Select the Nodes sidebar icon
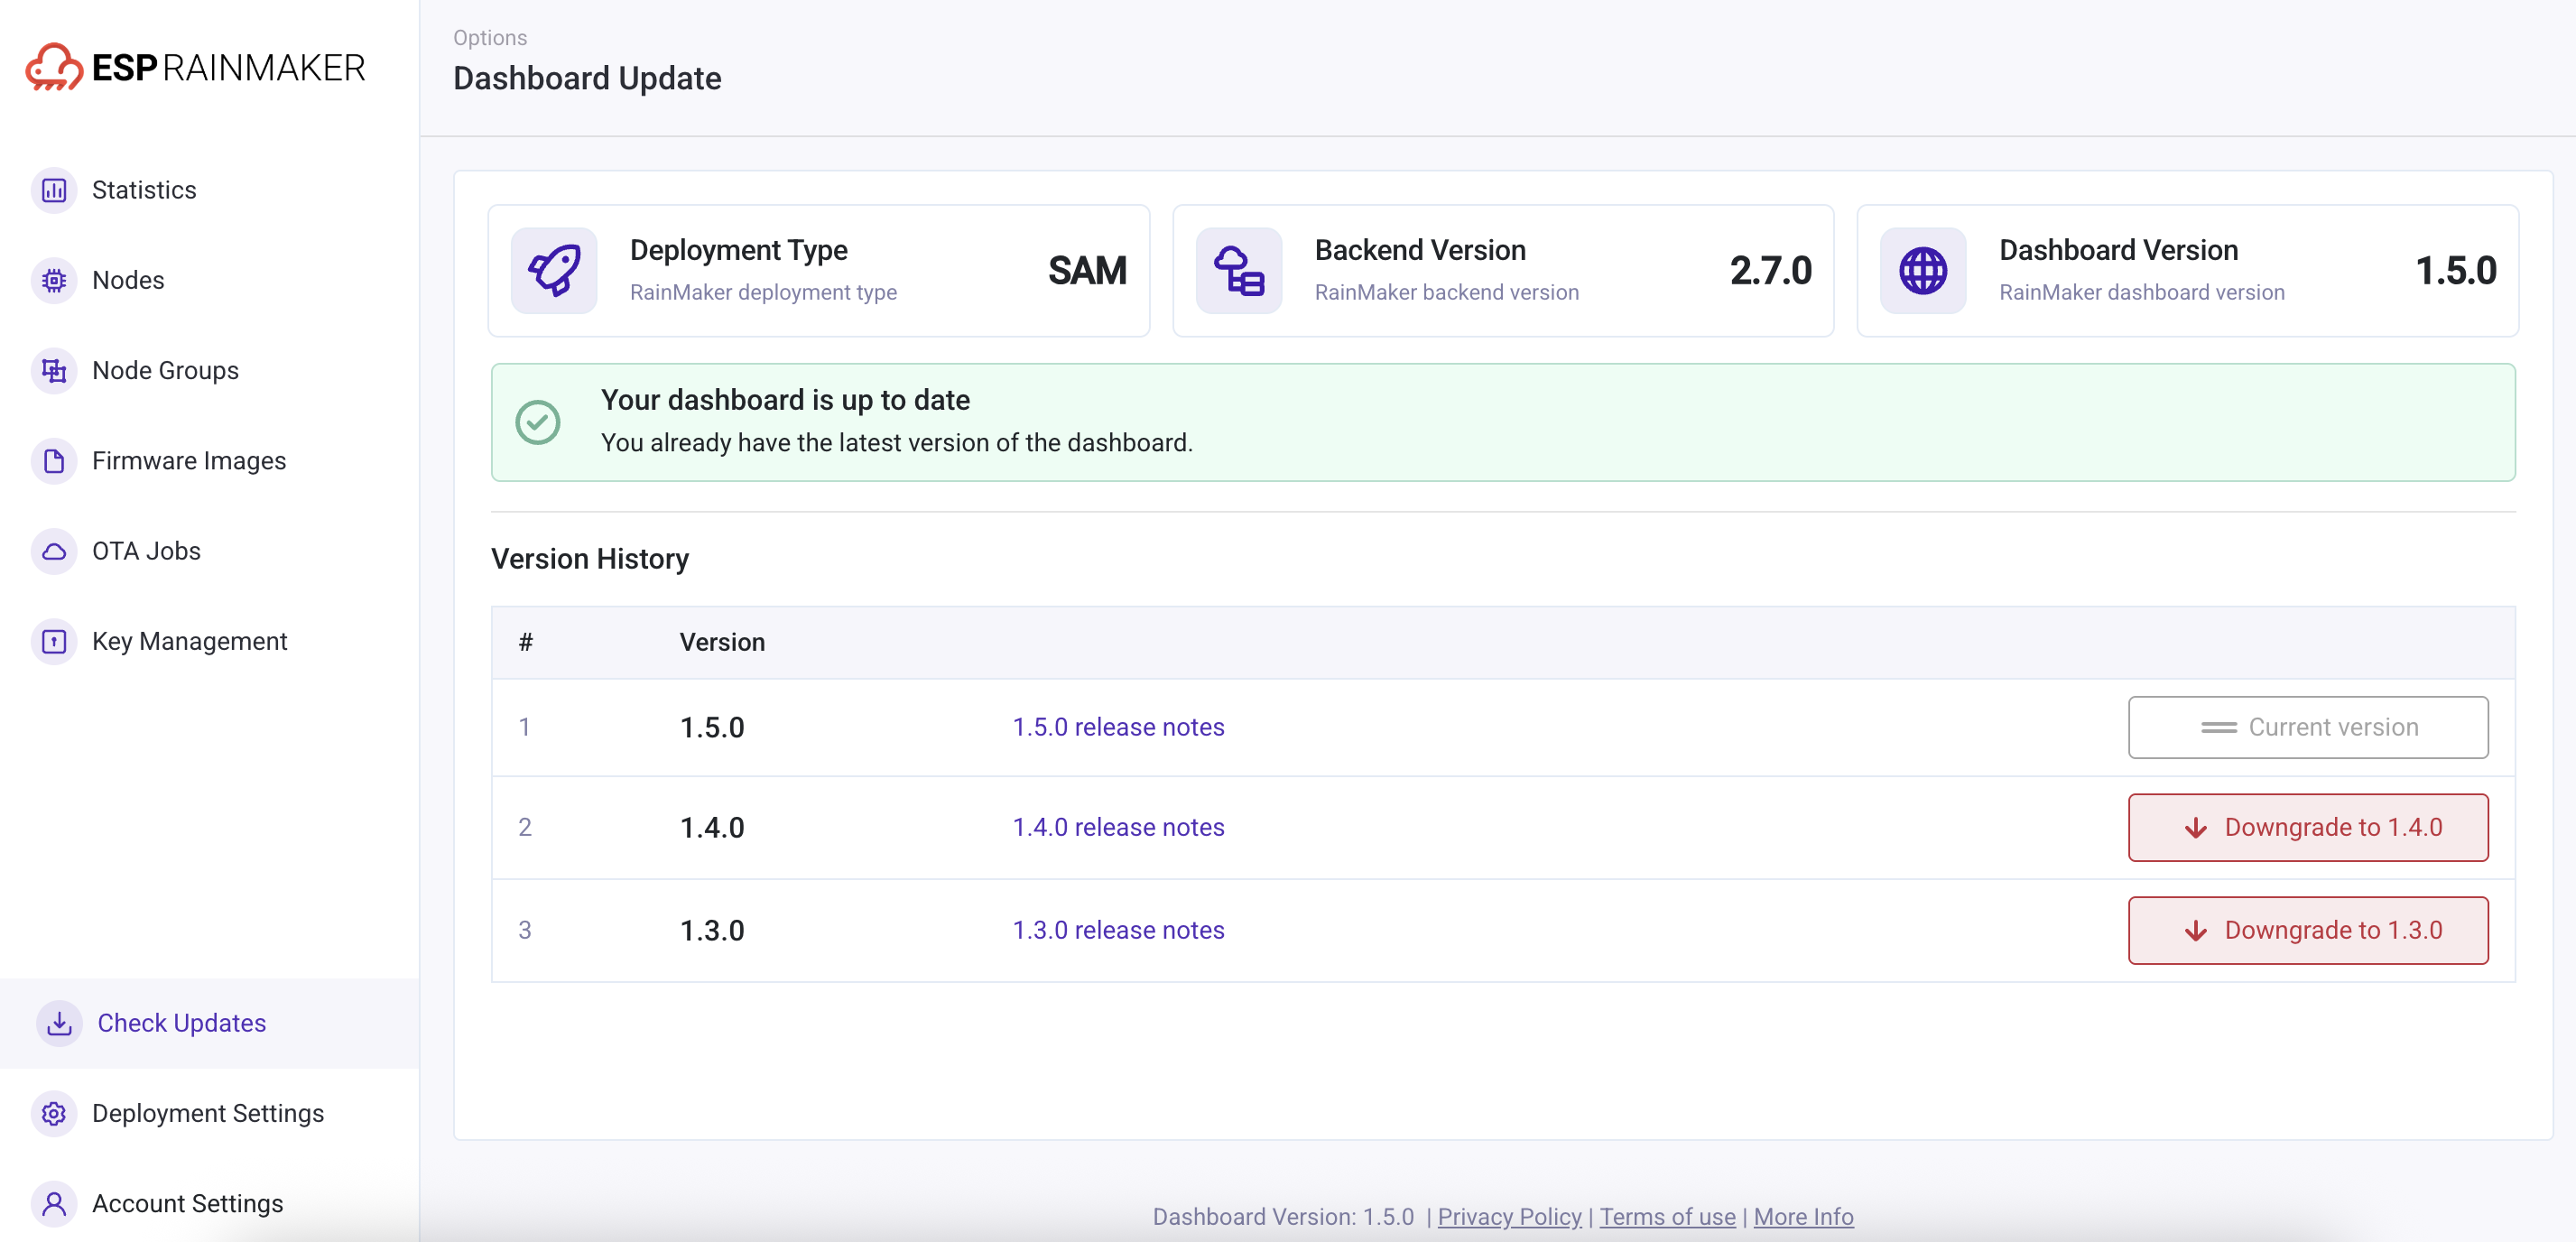This screenshot has height=1242, width=2576. 53,280
